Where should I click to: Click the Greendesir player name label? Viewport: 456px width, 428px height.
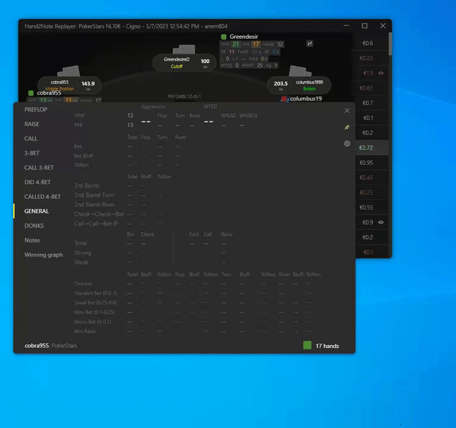(x=243, y=37)
